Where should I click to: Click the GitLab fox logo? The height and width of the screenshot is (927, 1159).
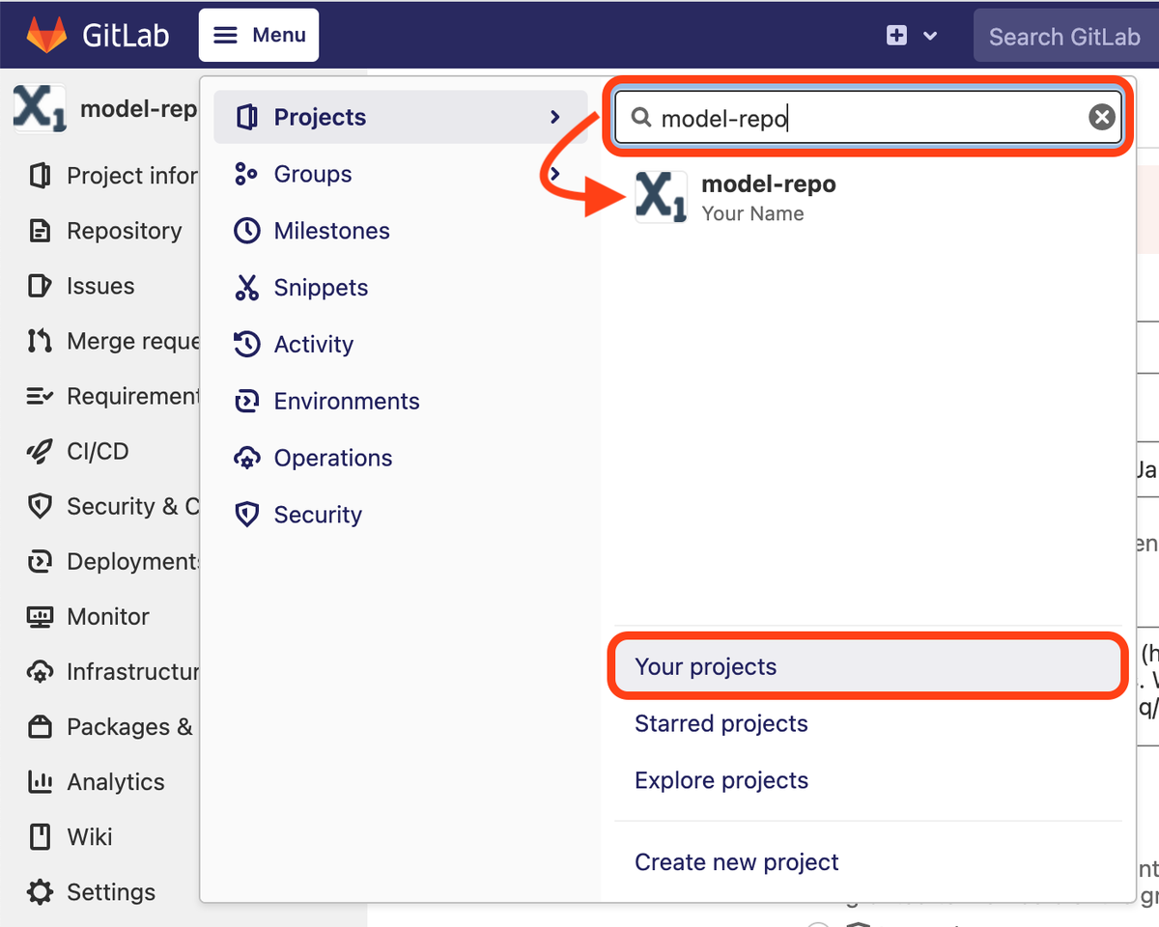[x=46, y=36]
